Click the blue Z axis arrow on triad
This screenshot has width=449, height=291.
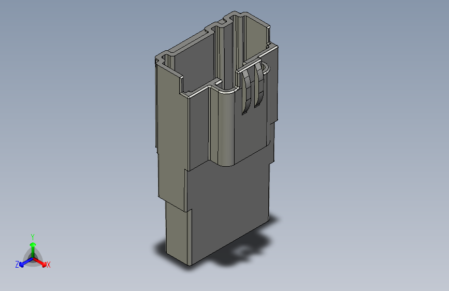(26, 263)
